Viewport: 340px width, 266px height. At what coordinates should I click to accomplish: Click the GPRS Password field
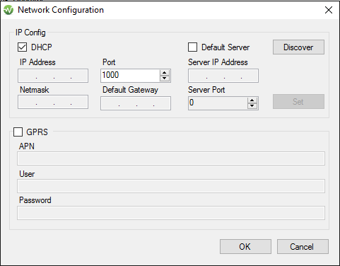(171, 213)
